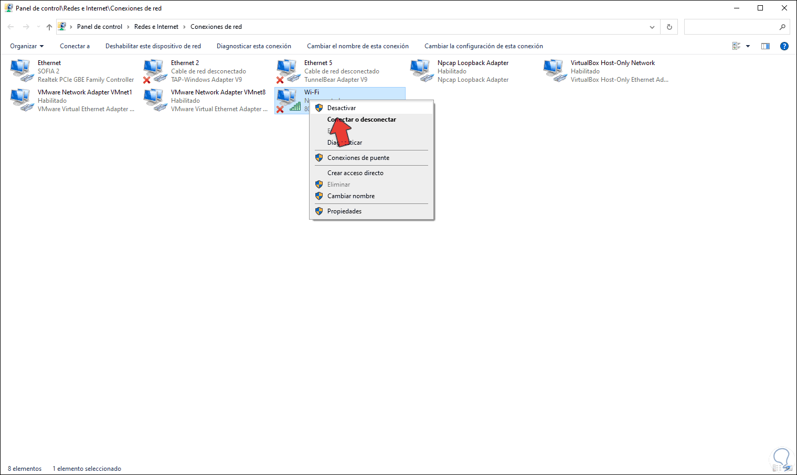The height and width of the screenshot is (475, 797).
Task: Click the address bar Control Panel icon
Action: click(62, 26)
